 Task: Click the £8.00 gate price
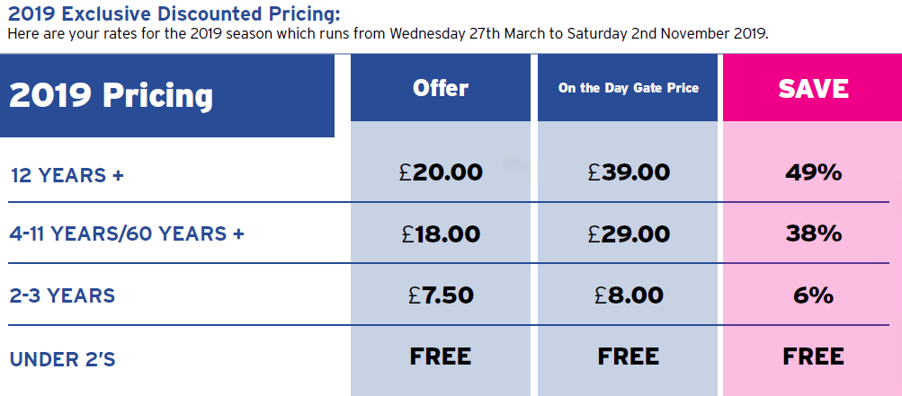click(629, 295)
